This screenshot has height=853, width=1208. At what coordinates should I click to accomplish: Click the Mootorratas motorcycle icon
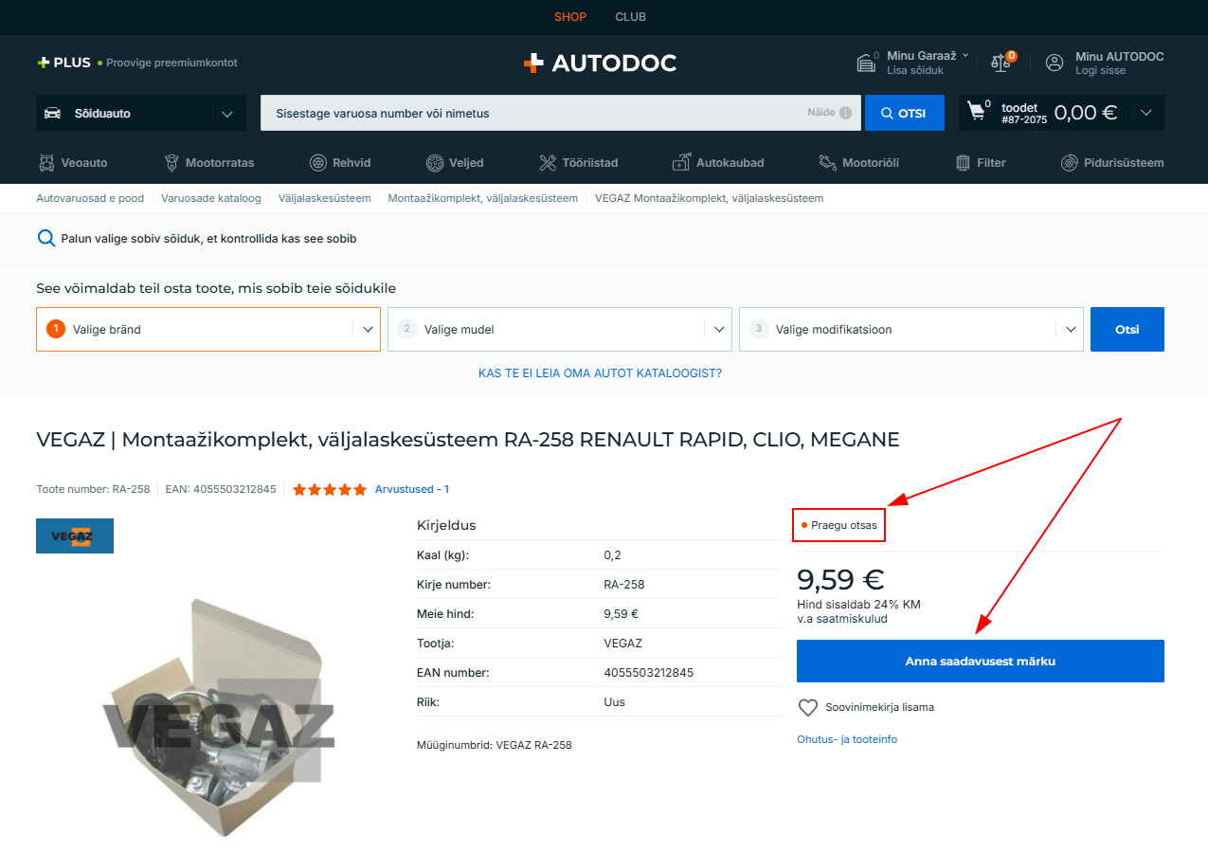[x=171, y=162]
